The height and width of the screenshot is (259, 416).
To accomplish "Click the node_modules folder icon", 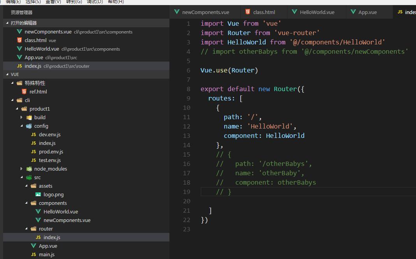I will (29, 169).
